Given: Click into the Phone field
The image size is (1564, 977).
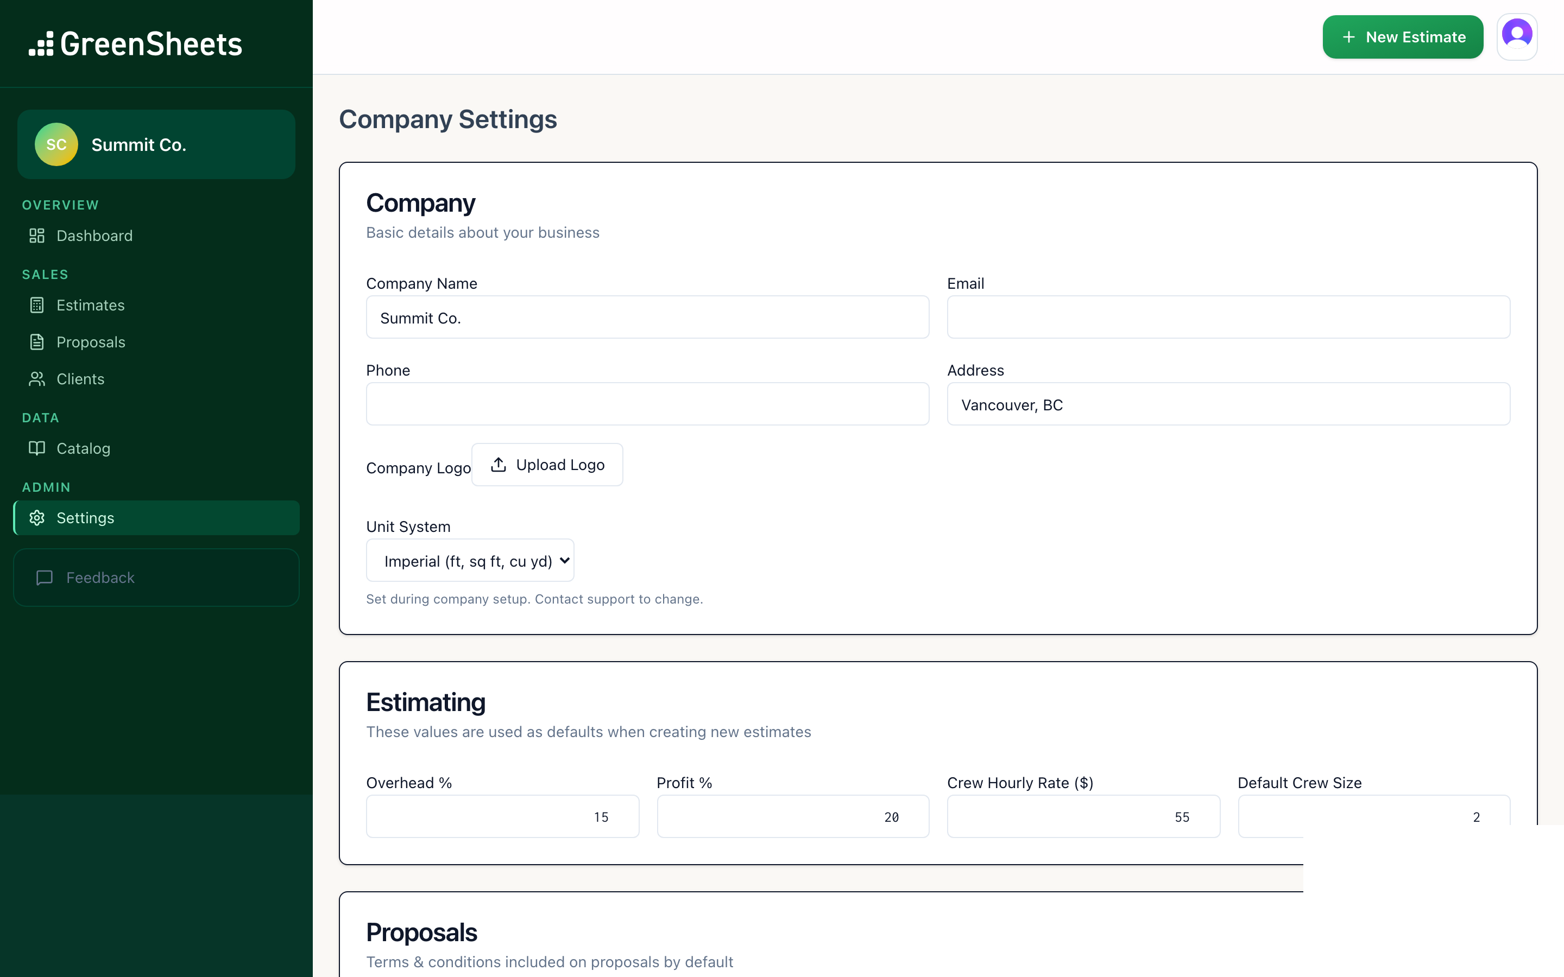Looking at the screenshot, I should pyautogui.click(x=647, y=404).
